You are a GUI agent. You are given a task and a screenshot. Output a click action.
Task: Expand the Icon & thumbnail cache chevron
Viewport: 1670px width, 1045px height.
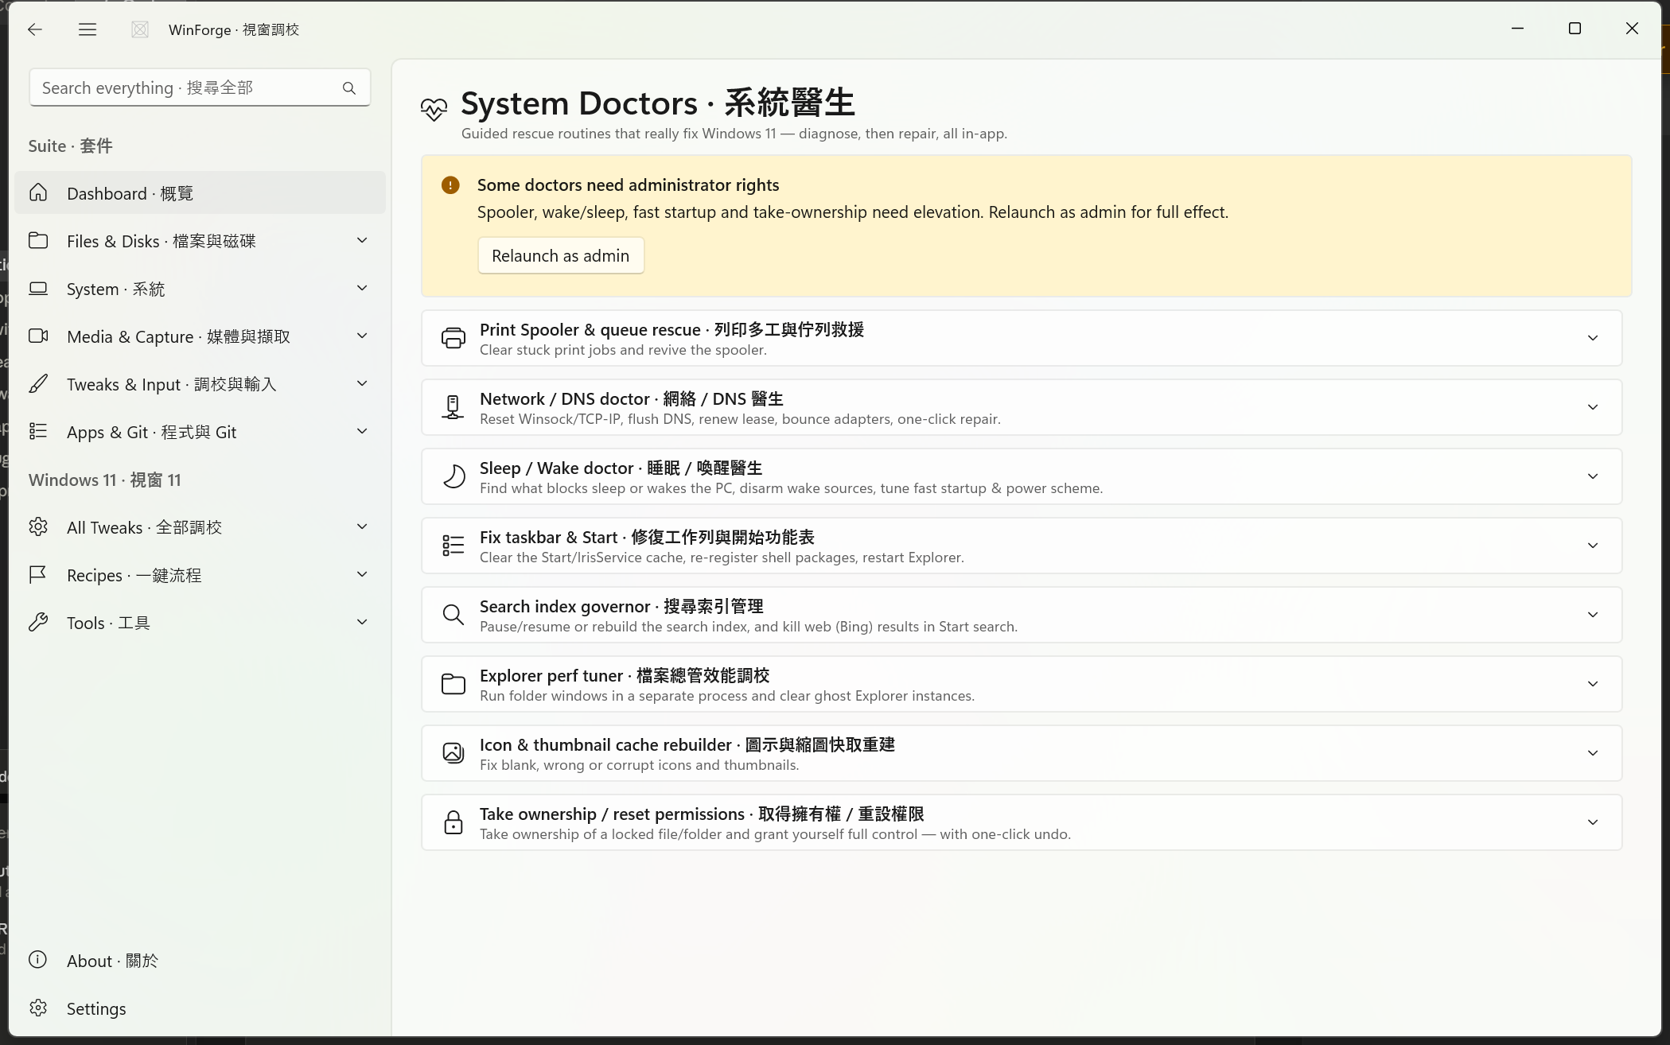1593,753
